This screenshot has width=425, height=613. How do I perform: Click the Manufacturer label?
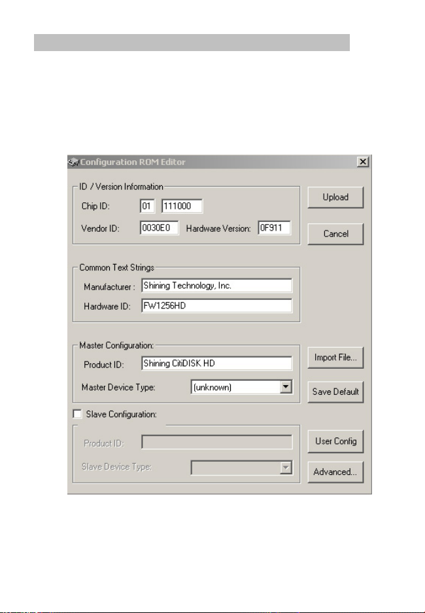click(x=109, y=287)
